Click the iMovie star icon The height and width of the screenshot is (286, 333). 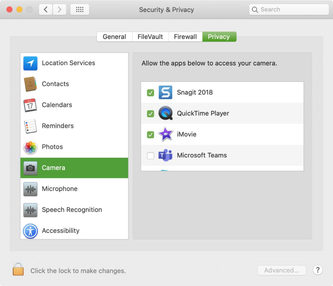[165, 134]
